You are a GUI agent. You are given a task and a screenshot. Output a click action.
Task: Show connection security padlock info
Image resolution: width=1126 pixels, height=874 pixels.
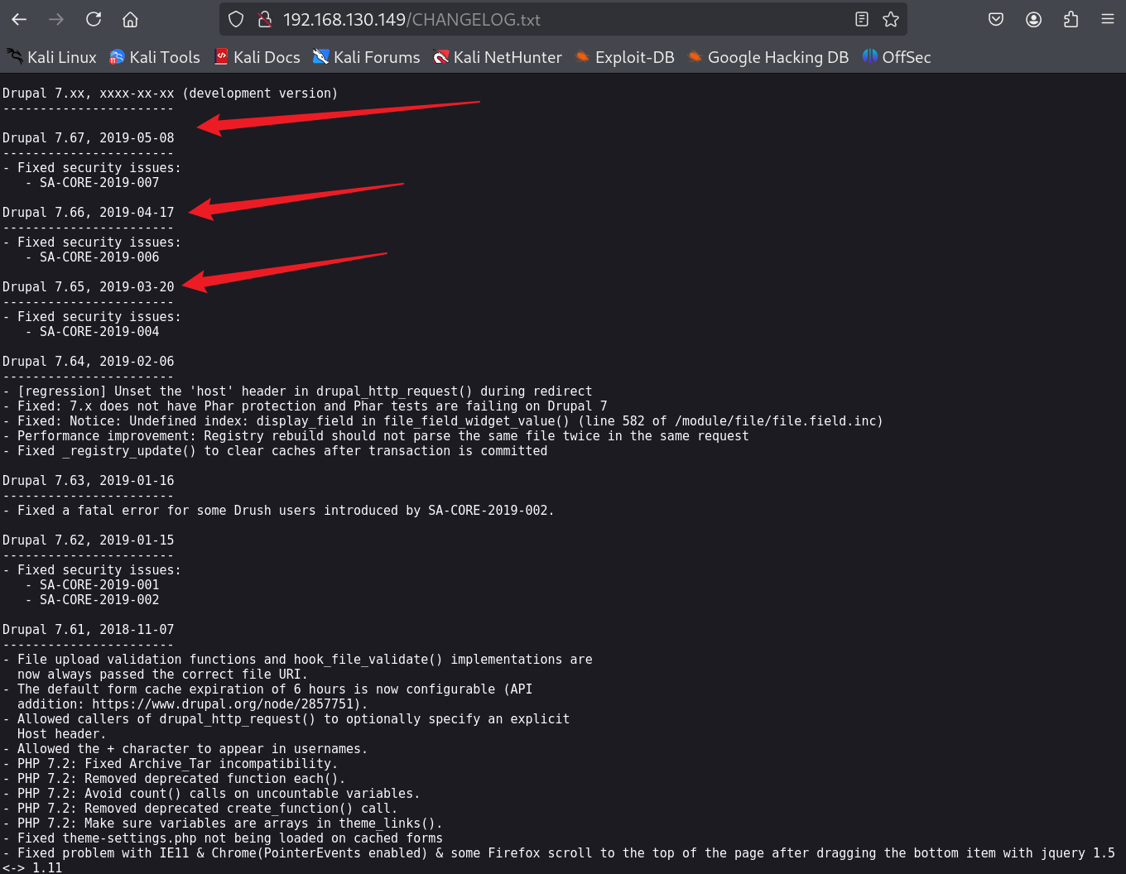tap(264, 19)
